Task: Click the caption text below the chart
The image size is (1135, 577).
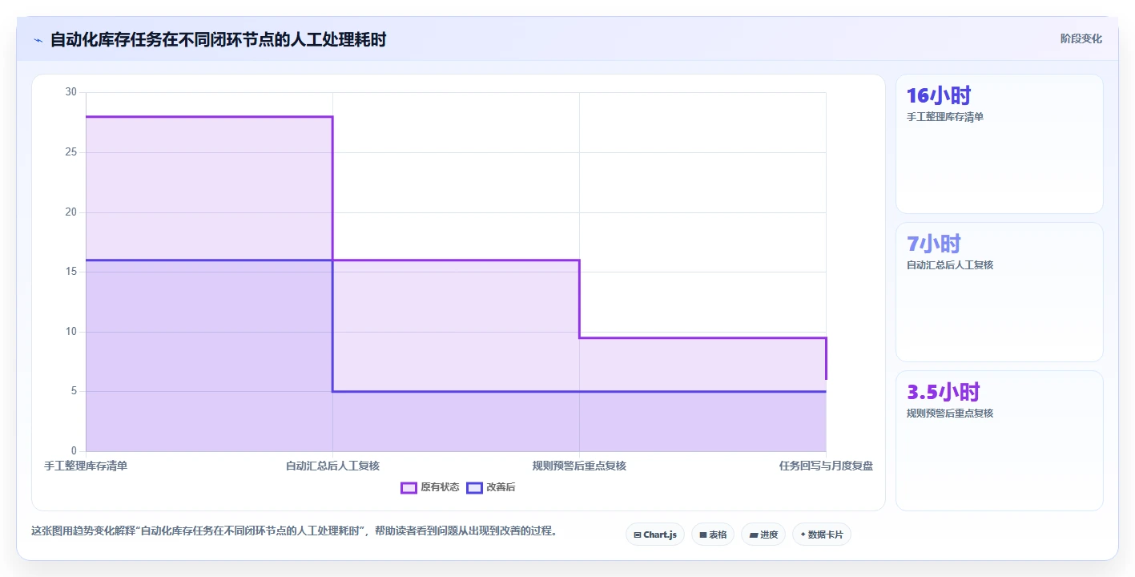Action: tap(294, 531)
